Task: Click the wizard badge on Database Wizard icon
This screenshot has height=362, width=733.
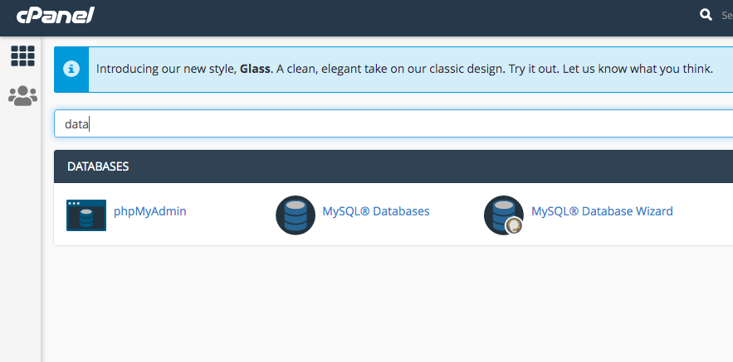Action: coord(514,226)
